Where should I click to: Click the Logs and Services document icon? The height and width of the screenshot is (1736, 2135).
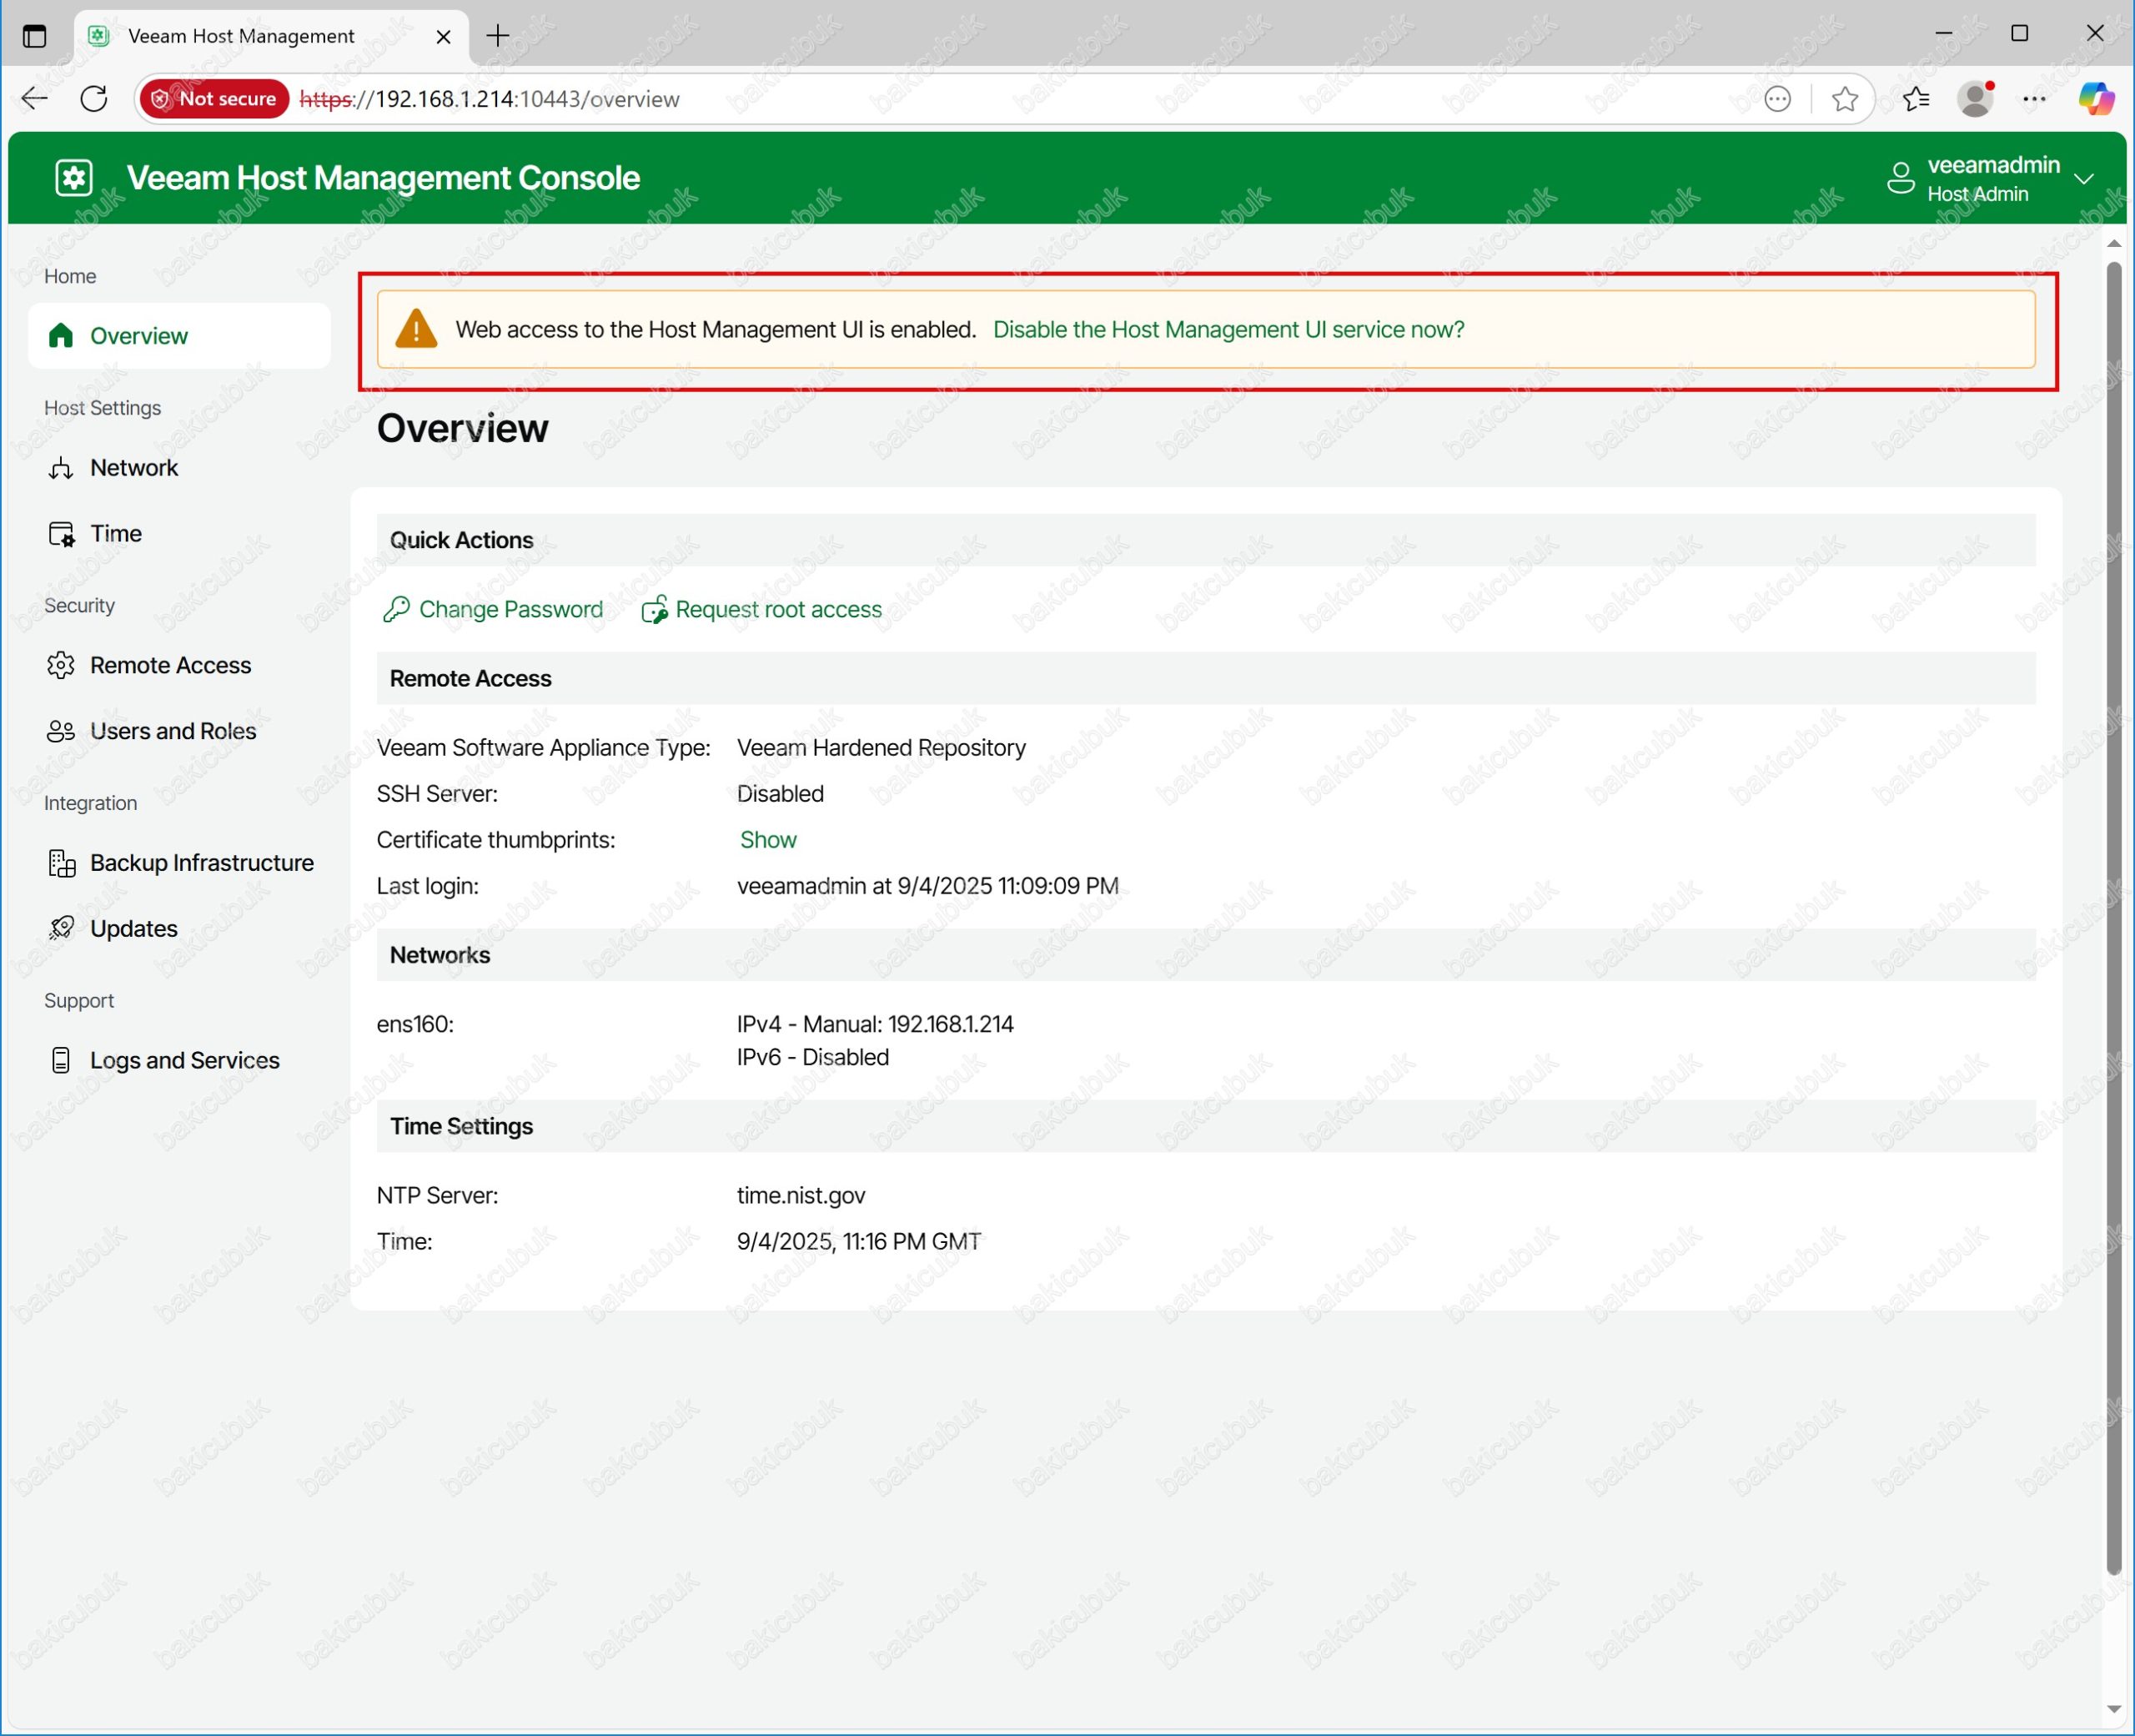pyautogui.click(x=61, y=1060)
